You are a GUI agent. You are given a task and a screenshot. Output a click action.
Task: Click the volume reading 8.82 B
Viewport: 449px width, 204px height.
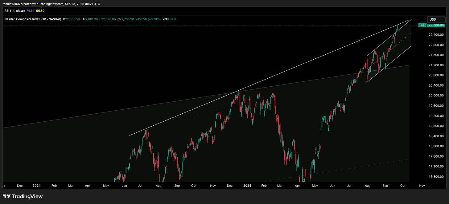tap(172, 19)
